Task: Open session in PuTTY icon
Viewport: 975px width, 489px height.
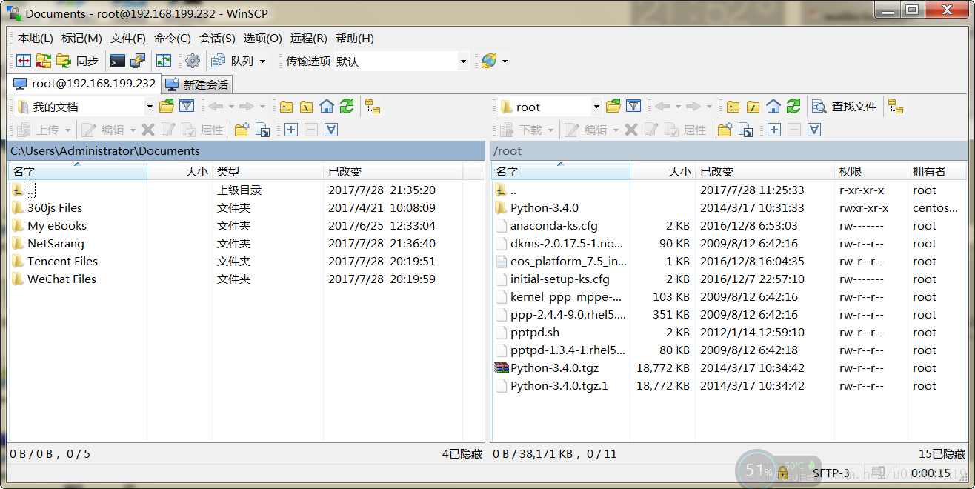Action: (x=138, y=61)
